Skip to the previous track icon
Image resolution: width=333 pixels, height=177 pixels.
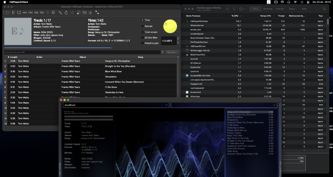tap(25, 12)
